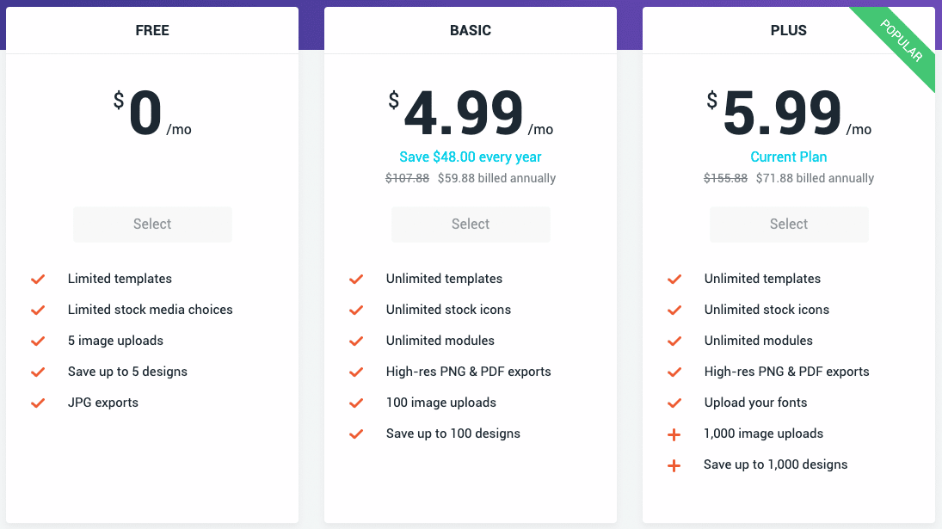Click the checkmark beside 100 image uploads
Image resolution: width=942 pixels, height=529 pixels.
356,403
